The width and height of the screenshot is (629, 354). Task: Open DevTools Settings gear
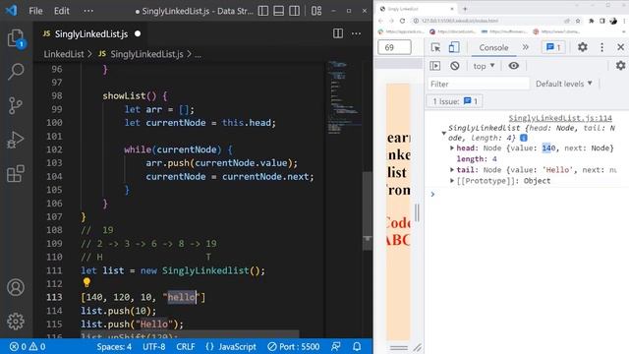(x=583, y=47)
